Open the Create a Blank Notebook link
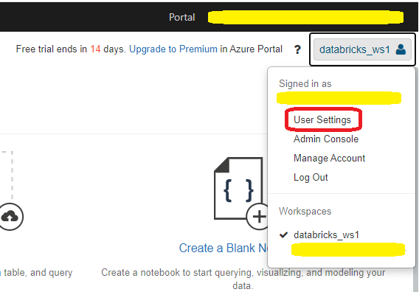 [x=224, y=248]
